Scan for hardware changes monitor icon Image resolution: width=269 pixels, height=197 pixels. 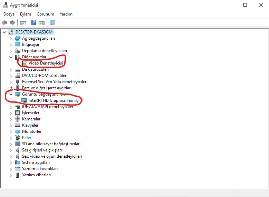(52, 22)
